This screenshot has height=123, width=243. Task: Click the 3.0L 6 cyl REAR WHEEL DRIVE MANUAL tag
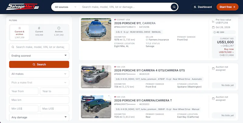tap(139, 32)
